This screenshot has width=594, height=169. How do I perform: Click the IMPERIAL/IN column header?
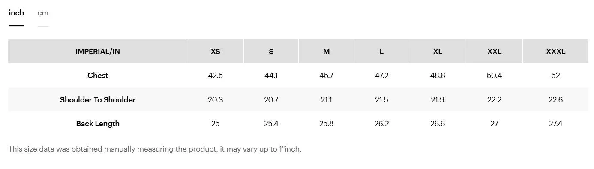click(x=98, y=52)
